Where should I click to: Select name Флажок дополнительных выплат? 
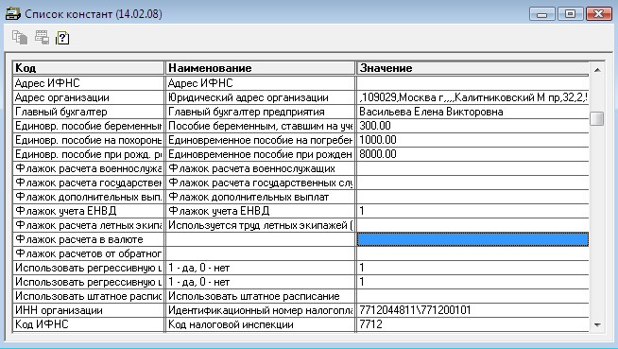pos(260,197)
